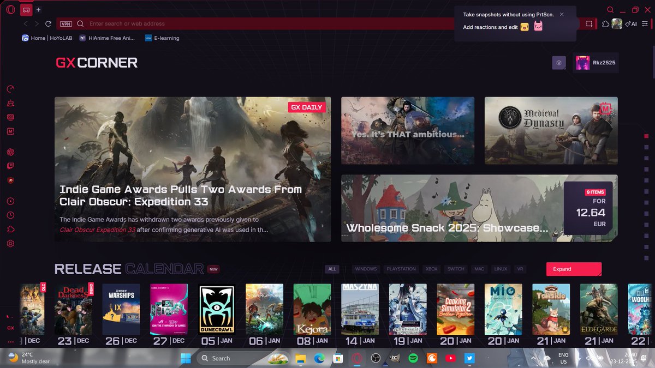Open OBS Studio from the taskbar
The image size is (655, 368).
click(x=375, y=358)
